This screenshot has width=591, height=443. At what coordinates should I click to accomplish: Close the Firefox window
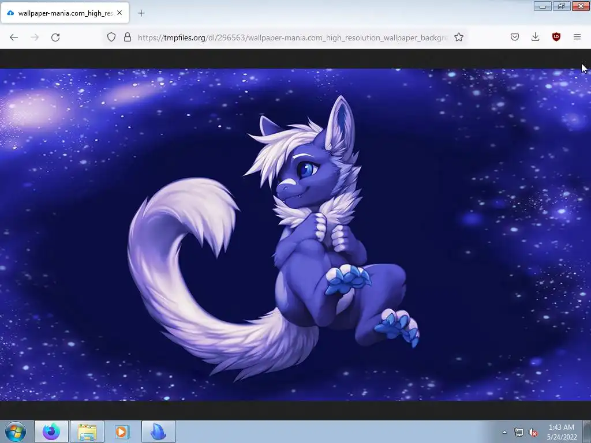pos(581,6)
